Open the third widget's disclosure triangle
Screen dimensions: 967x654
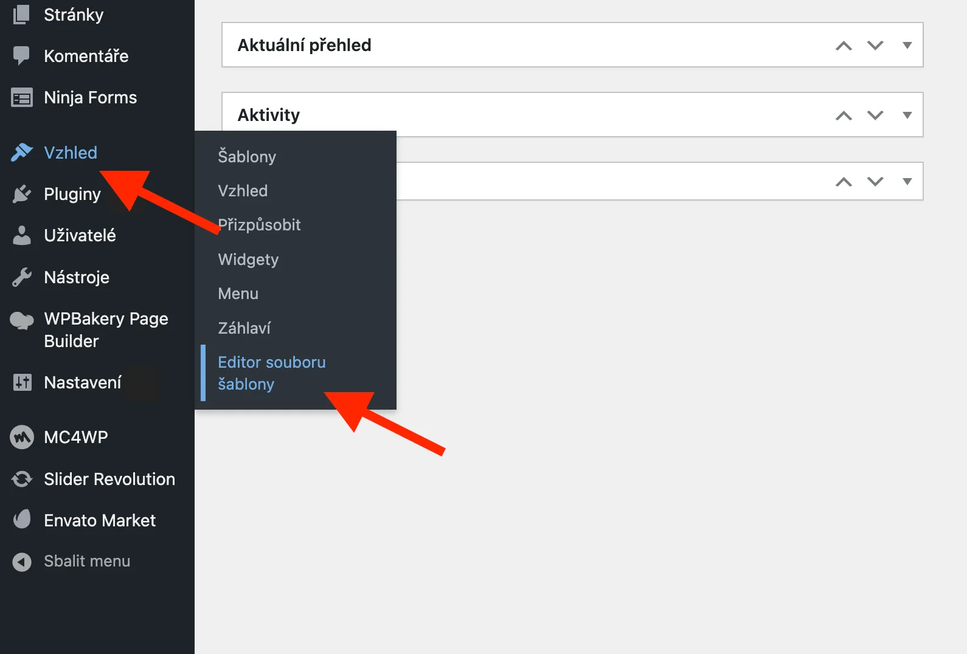907,181
